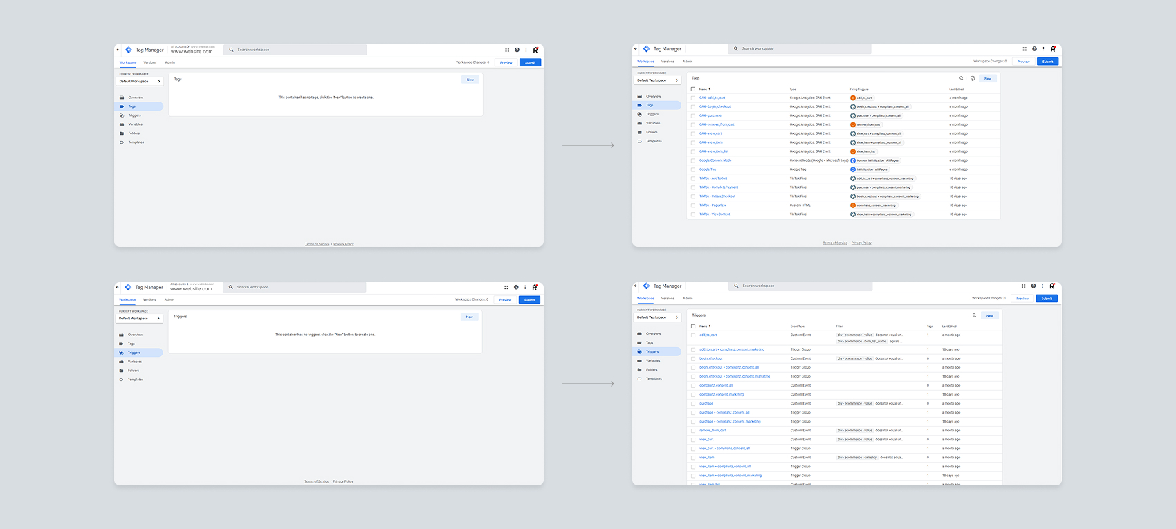Open Default Workspace selector in top-right Tags list window
Image resolution: width=1176 pixels, height=529 pixels.
point(658,80)
